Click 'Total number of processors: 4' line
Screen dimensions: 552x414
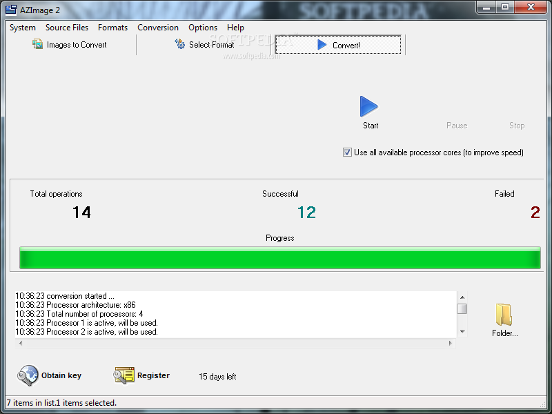79,314
